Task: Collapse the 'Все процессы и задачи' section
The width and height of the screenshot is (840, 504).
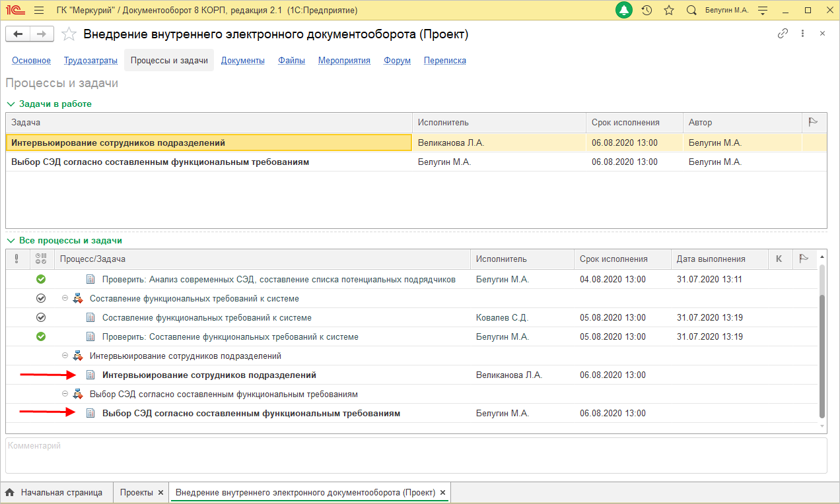Action: click(x=11, y=241)
